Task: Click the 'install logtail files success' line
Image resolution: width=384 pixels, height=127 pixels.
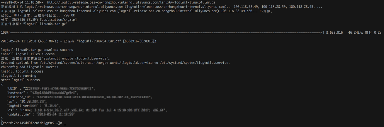Action: (x=28, y=54)
